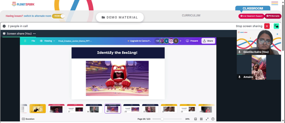Click the Duration button
Viewport: 285px width, 123px height.
tap(28, 119)
